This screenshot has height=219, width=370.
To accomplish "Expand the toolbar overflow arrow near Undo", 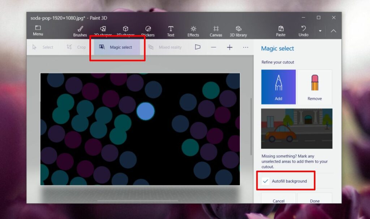I will [x=320, y=31].
